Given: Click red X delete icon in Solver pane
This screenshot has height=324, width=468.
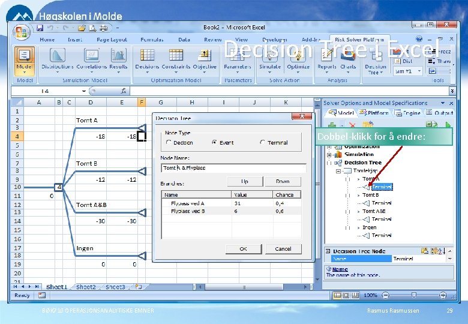Looking at the screenshot, I should 352,125.
